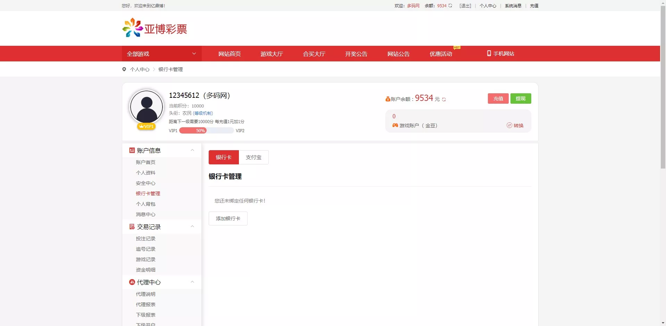Image resolution: width=666 pixels, height=326 pixels.
Task: Switch to the 支付宝 tab
Action: click(254, 157)
